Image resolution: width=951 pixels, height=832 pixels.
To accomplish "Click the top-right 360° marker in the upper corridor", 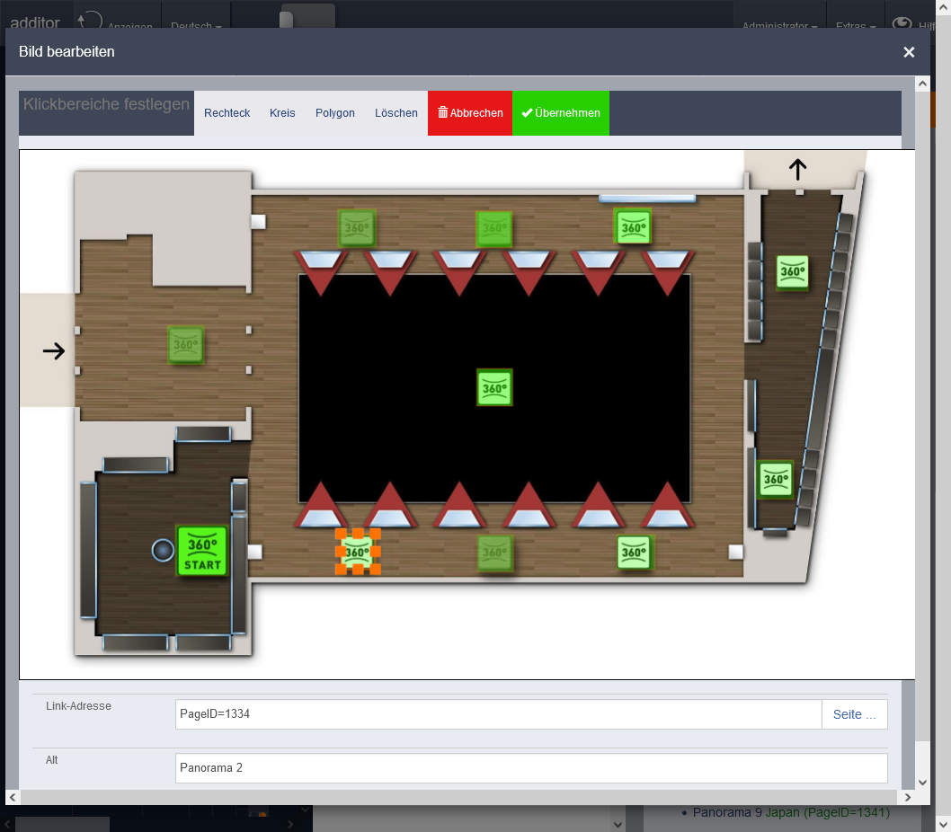I will [x=633, y=227].
